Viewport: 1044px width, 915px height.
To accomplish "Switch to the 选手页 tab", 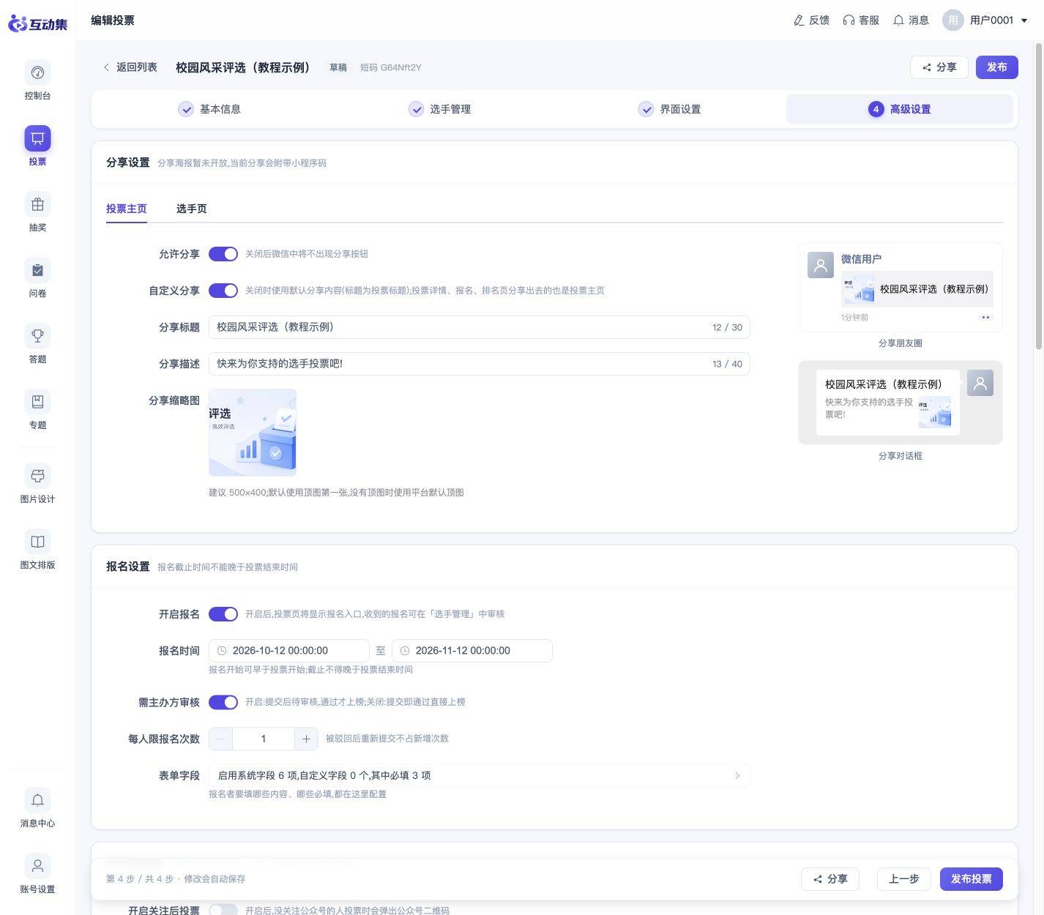I will click(192, 209).
